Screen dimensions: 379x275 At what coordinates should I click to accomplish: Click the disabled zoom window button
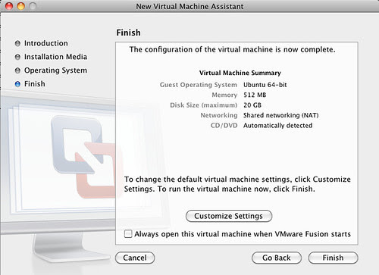(33, 6)
